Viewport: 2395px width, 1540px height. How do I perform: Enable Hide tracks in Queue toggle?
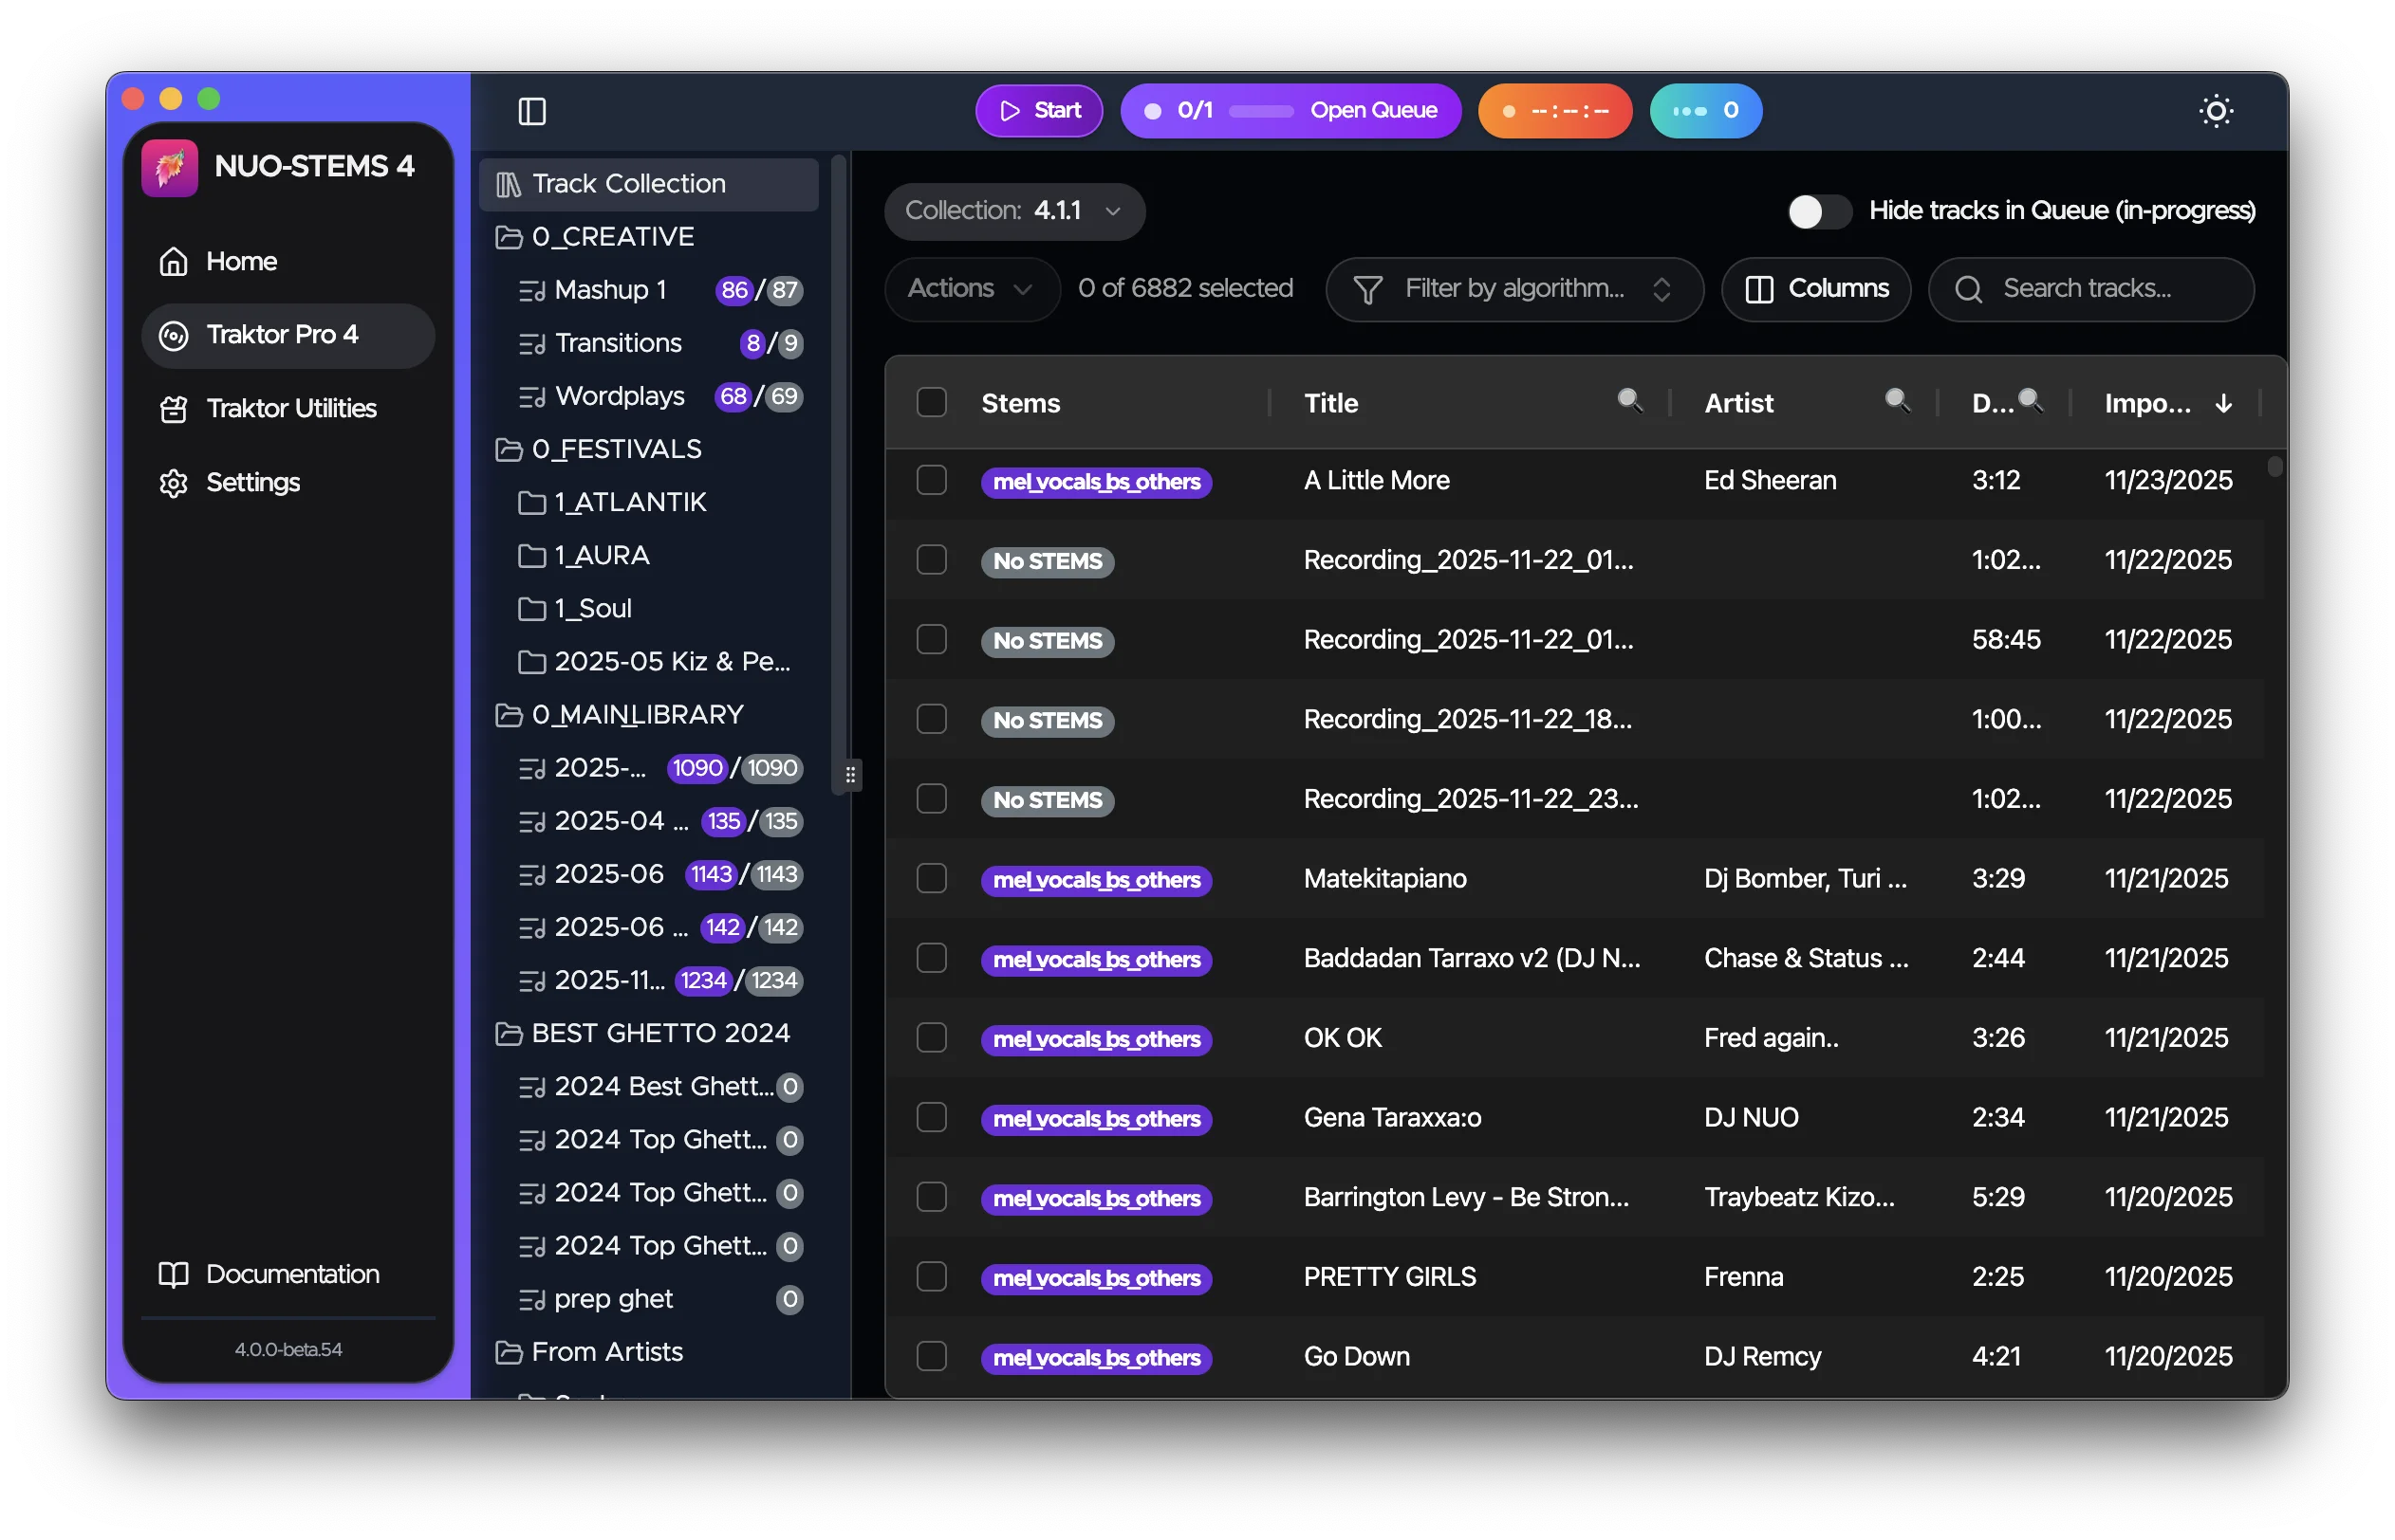pyautogui.click(x=1817, y=211)
